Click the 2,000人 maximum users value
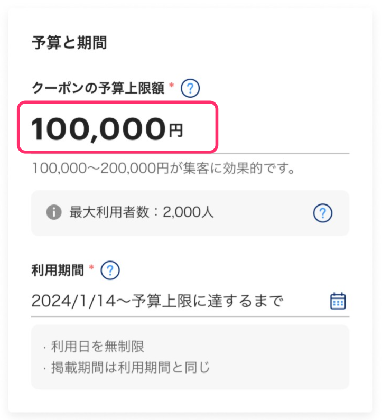This screenshot has width=382, height=420. [188, 213]
